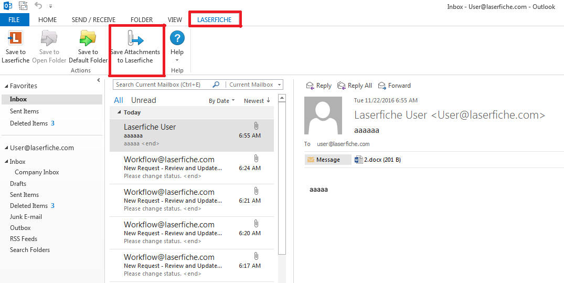
Task: Collapse the Favorites section
Action: [6, 86]
